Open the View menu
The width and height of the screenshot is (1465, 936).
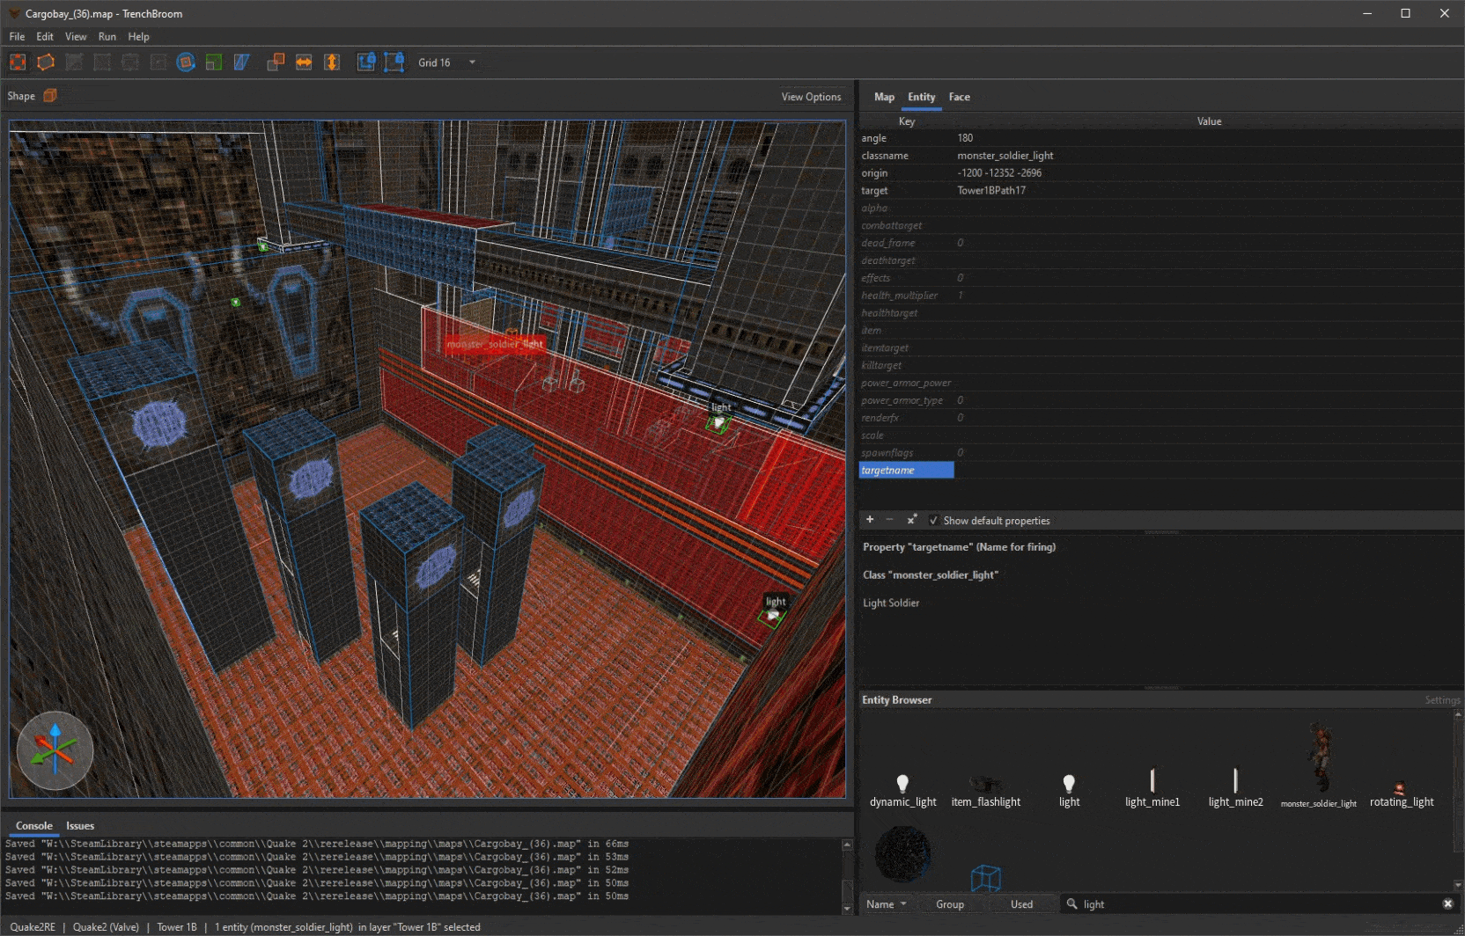coord(76,37)
